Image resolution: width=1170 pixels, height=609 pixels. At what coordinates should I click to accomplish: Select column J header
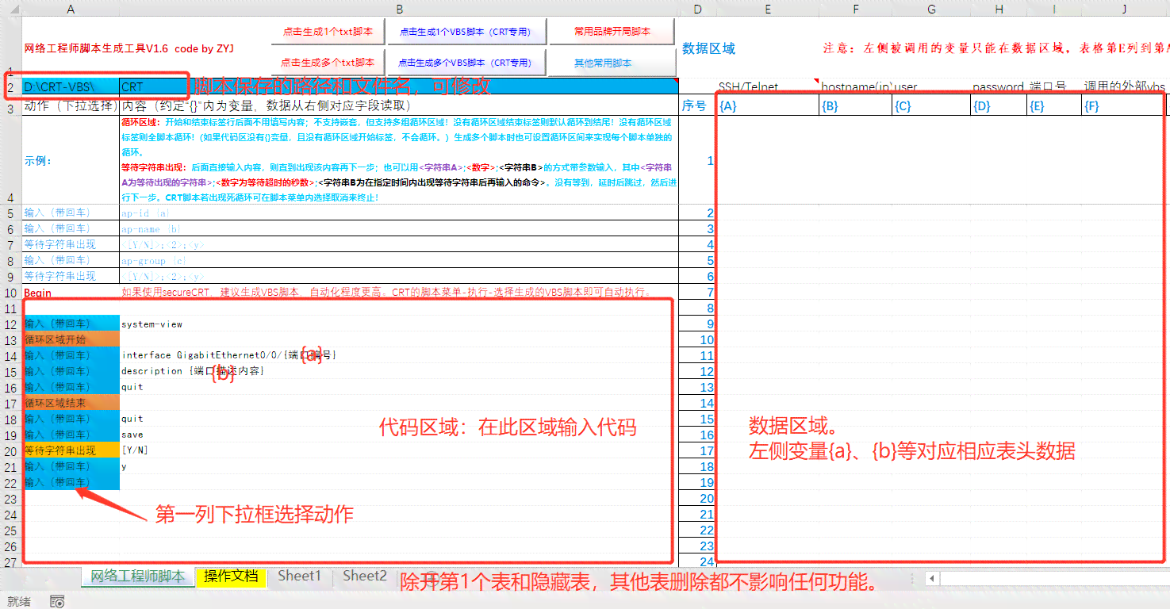(1124, 9)
